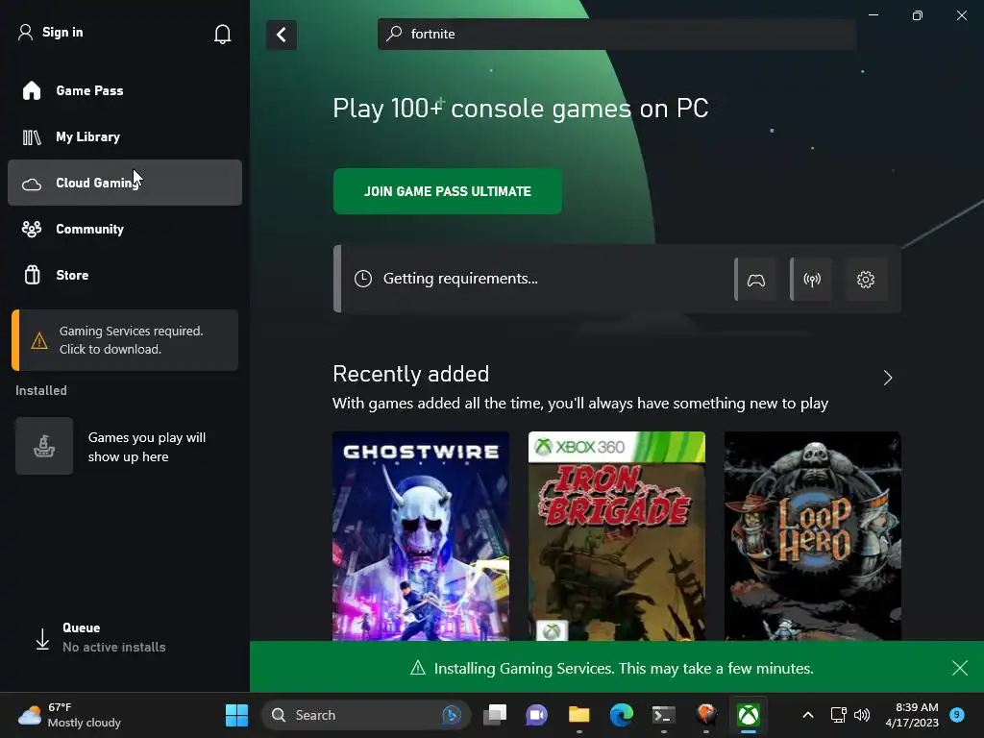Open File Explorer from the taskbar
The width and height of the screenshot is (984, 738).
click(x=578, y=715)
